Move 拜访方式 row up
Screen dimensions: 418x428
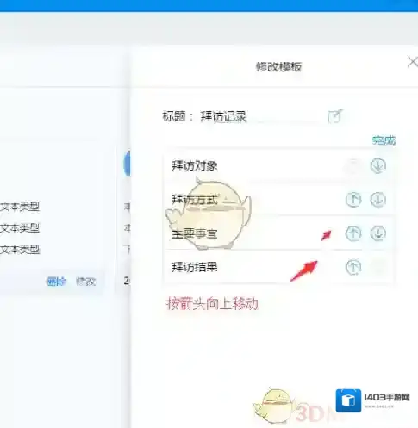[353, 200]
